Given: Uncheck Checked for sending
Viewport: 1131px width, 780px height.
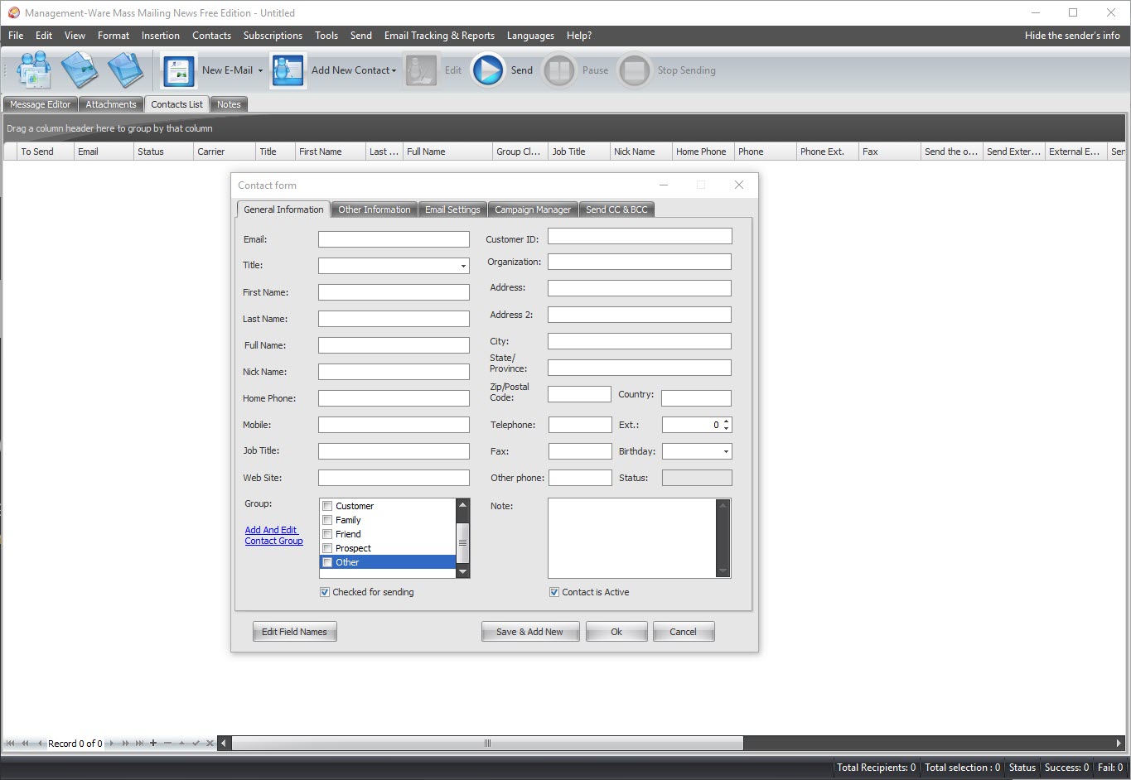Looking at the screenshot, I should (324, 592).
